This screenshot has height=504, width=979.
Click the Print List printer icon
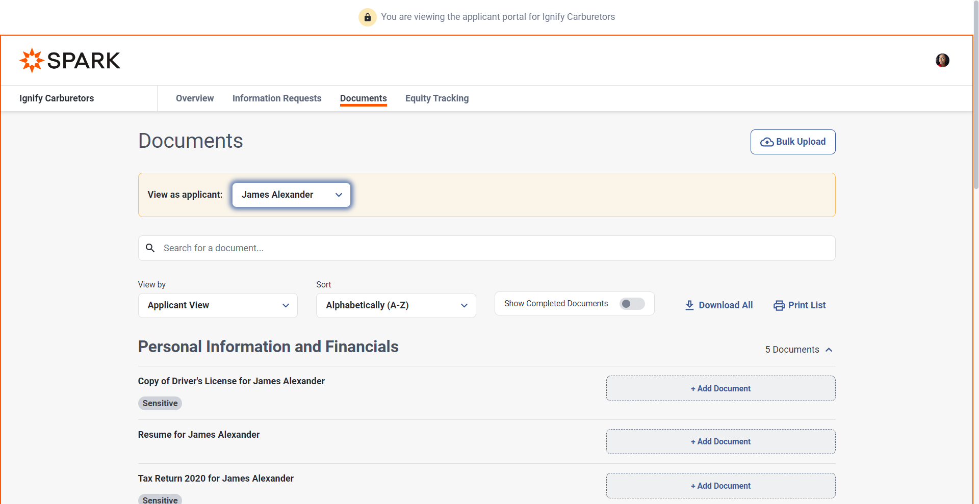(779, 305)
